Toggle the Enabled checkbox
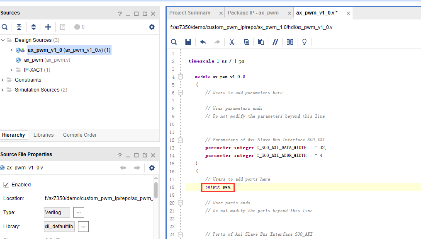Screen dimensions: 421x239 (x=6, y=185)
